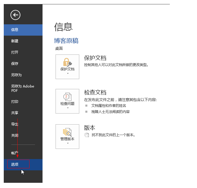
Task: Go to the 打开 menu item
Action: coord(23,52)
